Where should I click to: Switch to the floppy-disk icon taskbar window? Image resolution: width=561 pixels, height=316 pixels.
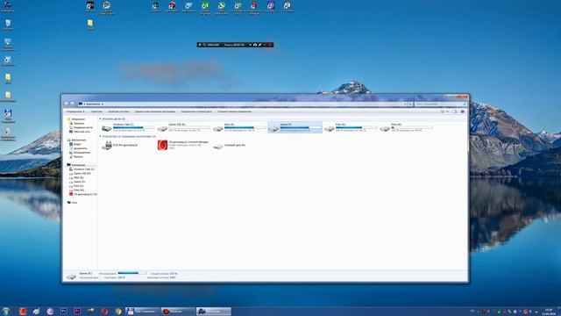click(142, 312)
